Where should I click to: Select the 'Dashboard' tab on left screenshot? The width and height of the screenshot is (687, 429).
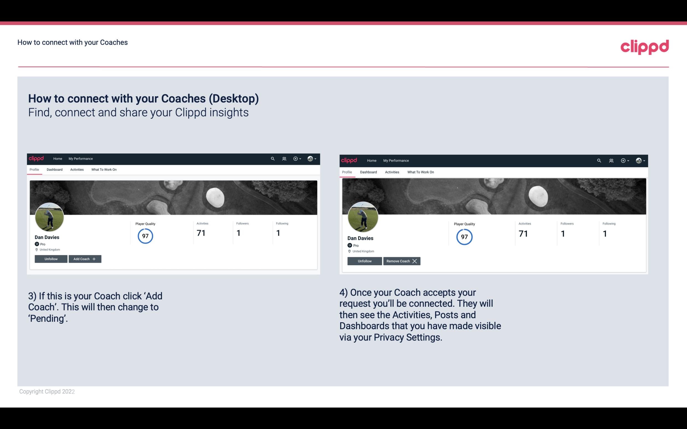(54, 170)
